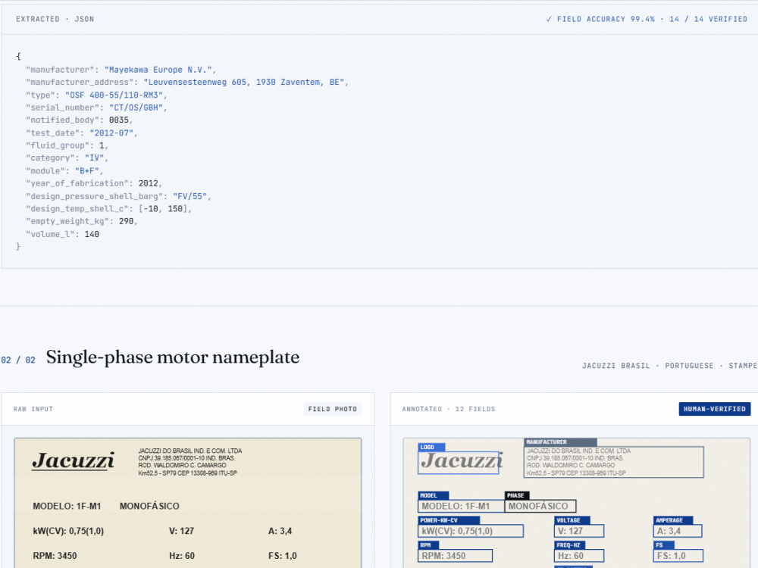Click the "14 / 14 VERIFIED" text

pos(708,20)
